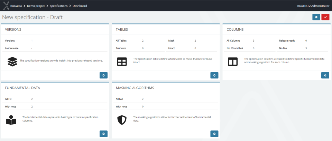Click the 'All Tables' label

click(121, 41)
